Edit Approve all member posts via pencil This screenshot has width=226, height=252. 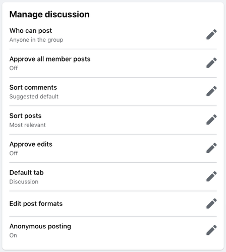[x=211, y=62]
